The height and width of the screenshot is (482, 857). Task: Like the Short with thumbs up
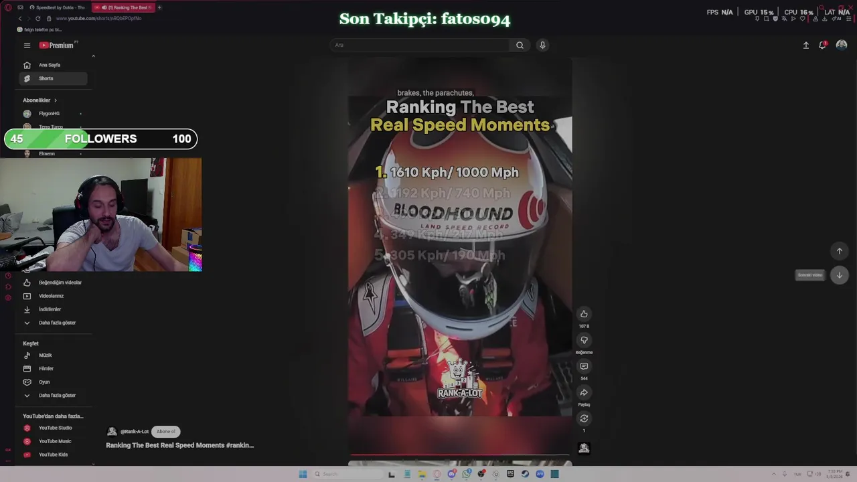(584, 314)
